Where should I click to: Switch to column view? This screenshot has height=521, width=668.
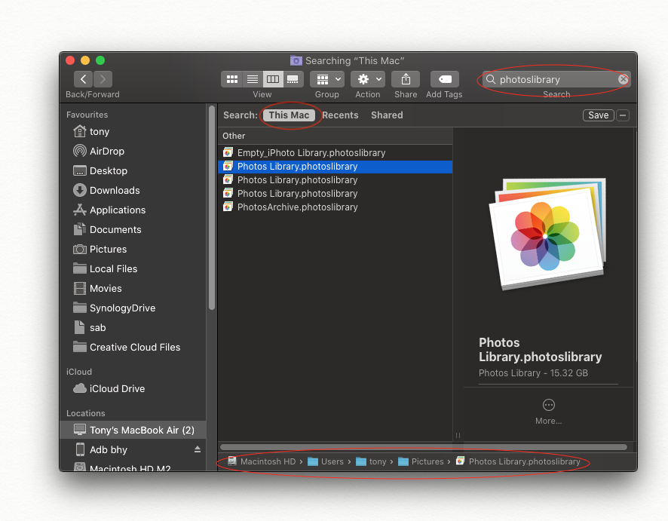pyautogui.click(x=273, y=79)
